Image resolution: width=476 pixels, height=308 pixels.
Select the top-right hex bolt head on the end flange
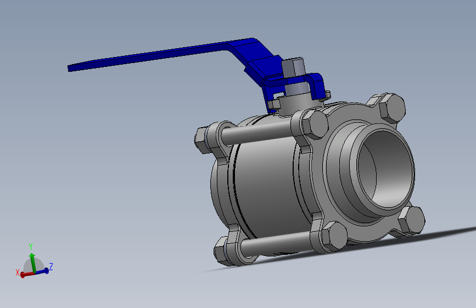393,108
